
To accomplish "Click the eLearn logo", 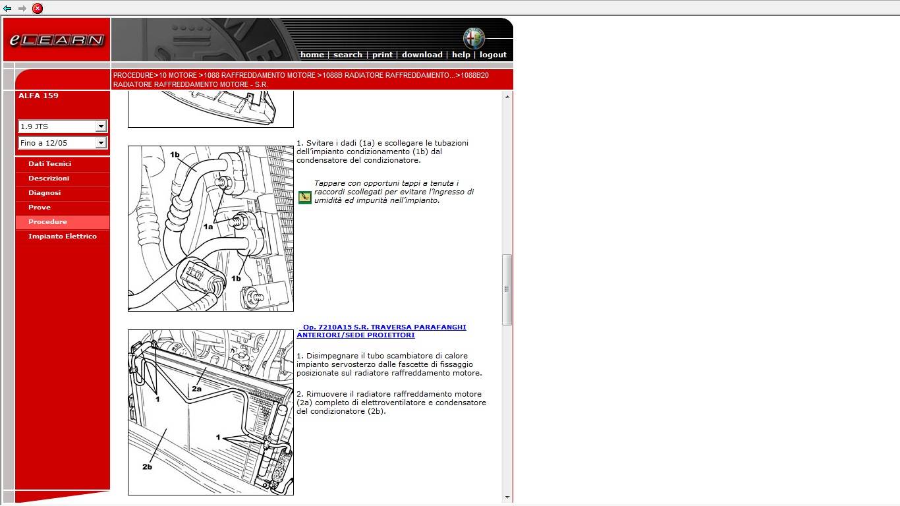I will (x=57, y=40).
